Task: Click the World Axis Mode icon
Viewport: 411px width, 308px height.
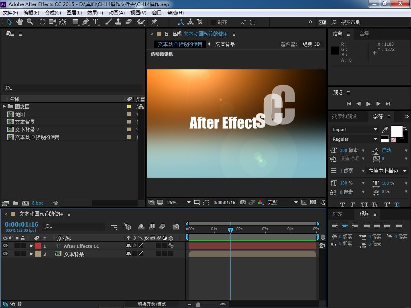Action: (x=191, y=22)
